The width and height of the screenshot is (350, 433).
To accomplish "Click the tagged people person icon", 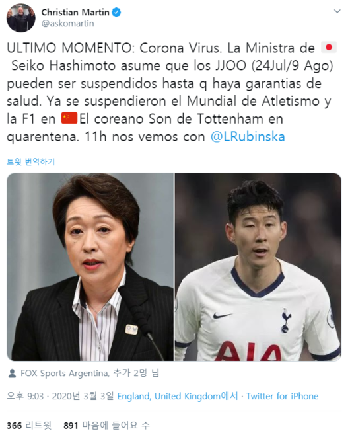I will coord(12,374).
